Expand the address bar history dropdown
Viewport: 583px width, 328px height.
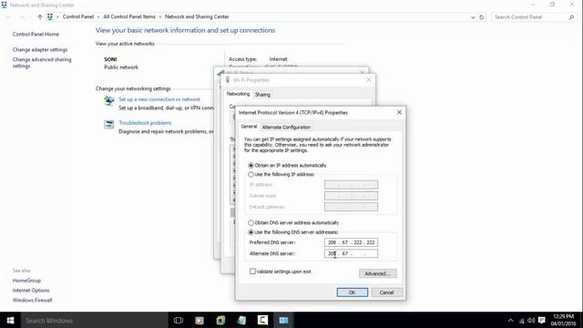pos(473,17)
